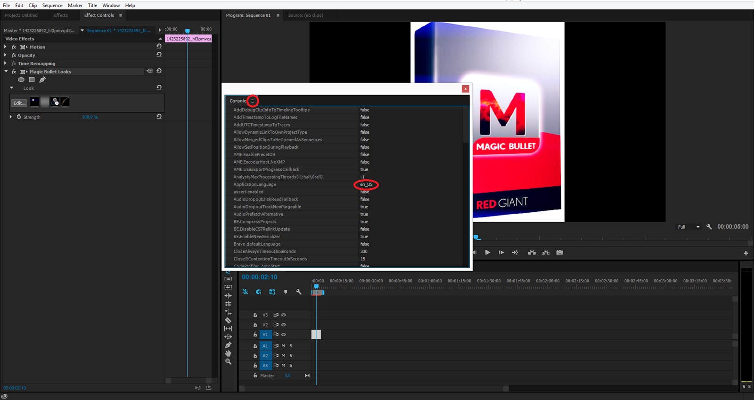Screen dimensions: 754x400
Task: Select the Pen tool in the timeline toolbar
Action: 228,345
